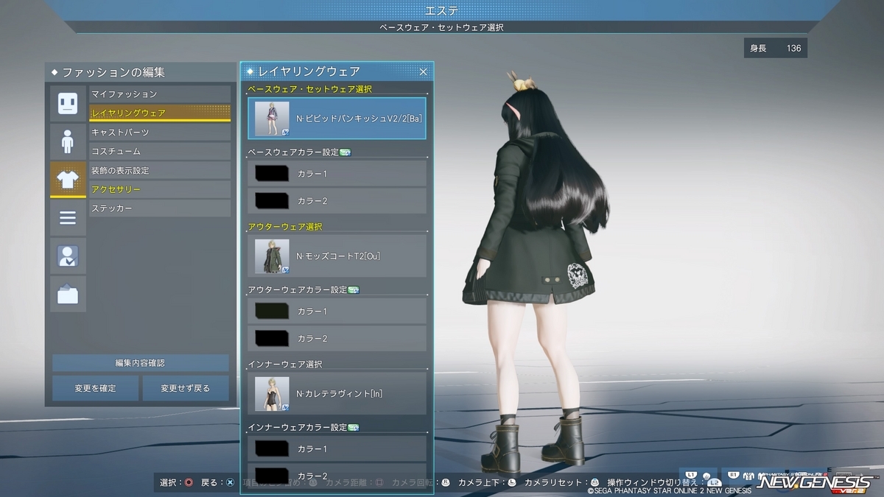This screenshot has height=497, width=884.
Task: Click ベースウェア・セットウェア選択 section header
Action: (310, 89)
